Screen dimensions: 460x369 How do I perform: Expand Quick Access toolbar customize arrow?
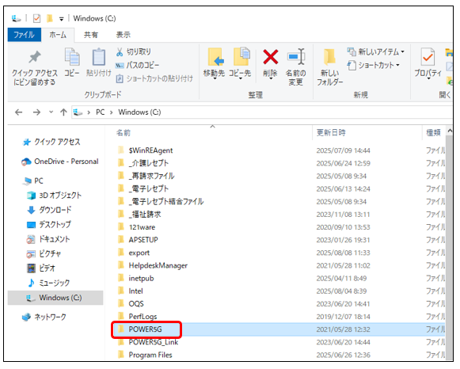point(61,19)
